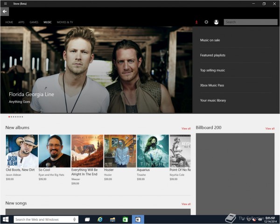
Task: View all New albums
Action: pyautogui.click(x=186, y=128)
